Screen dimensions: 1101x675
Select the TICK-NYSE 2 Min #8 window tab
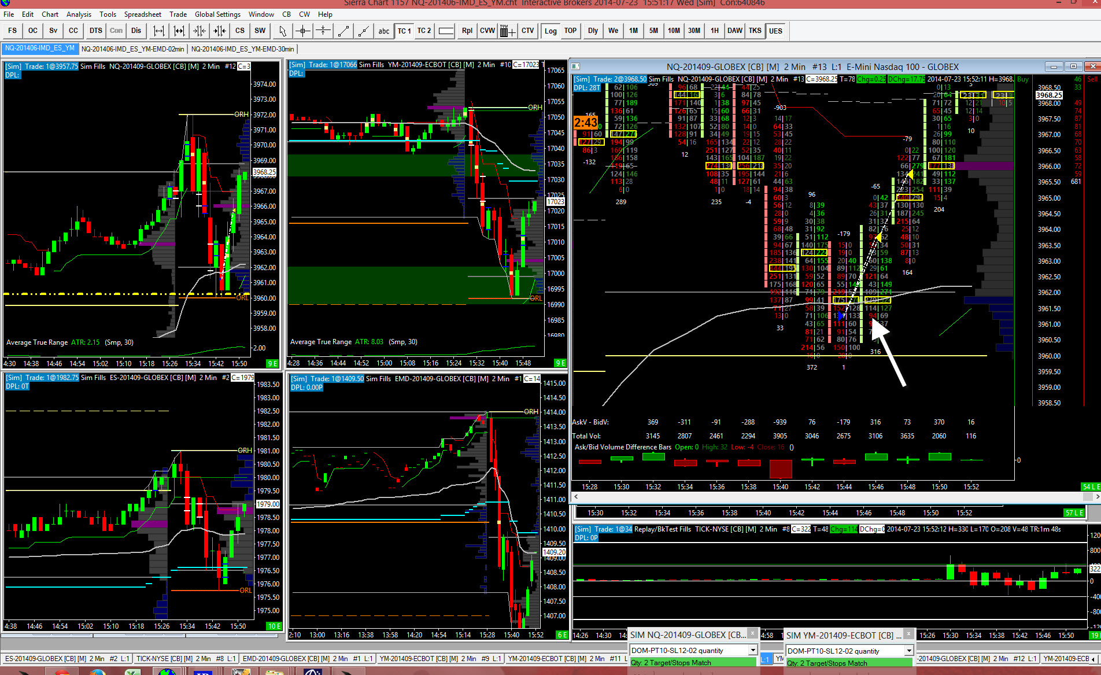(186, 658)
